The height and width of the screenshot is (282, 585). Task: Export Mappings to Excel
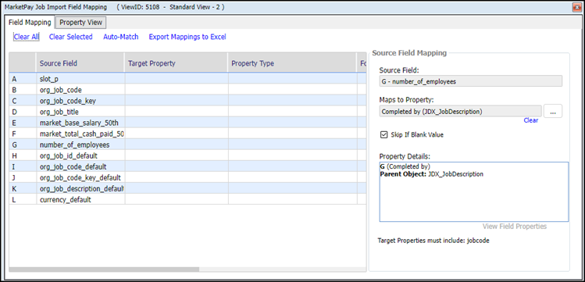coord(187,37)
